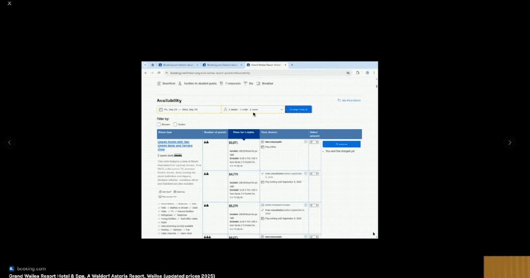The height and width of the screenshot is (278, 530).
Task: Click the blue I'll reserve button
Action: coord(341,144)
